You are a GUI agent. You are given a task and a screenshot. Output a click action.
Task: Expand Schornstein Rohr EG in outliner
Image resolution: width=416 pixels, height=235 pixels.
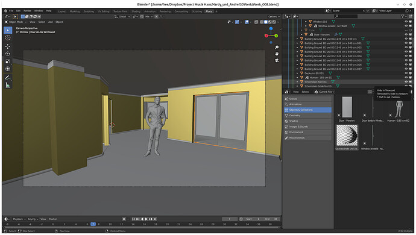click(x=297, y=82)
